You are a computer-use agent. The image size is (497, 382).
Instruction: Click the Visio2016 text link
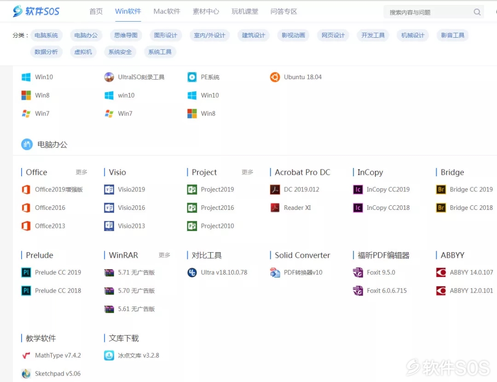[x=132, y=208]
